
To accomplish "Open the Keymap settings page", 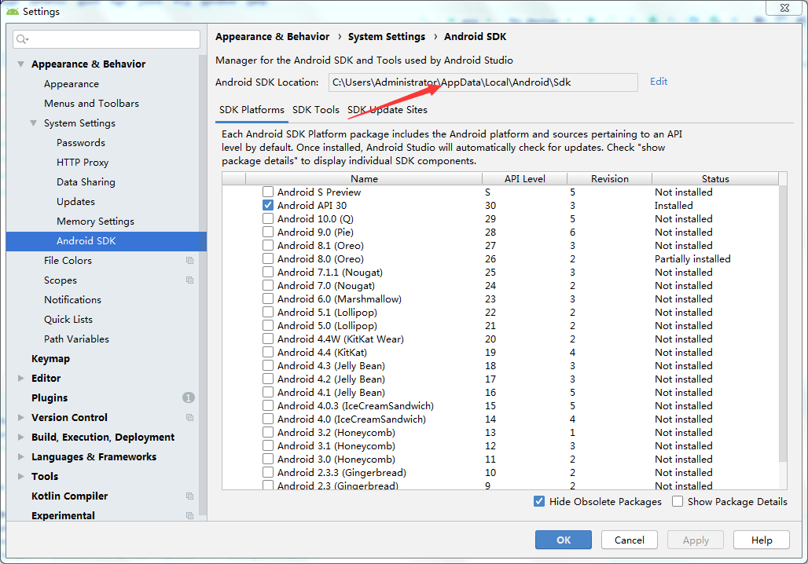I will (50, 358).
